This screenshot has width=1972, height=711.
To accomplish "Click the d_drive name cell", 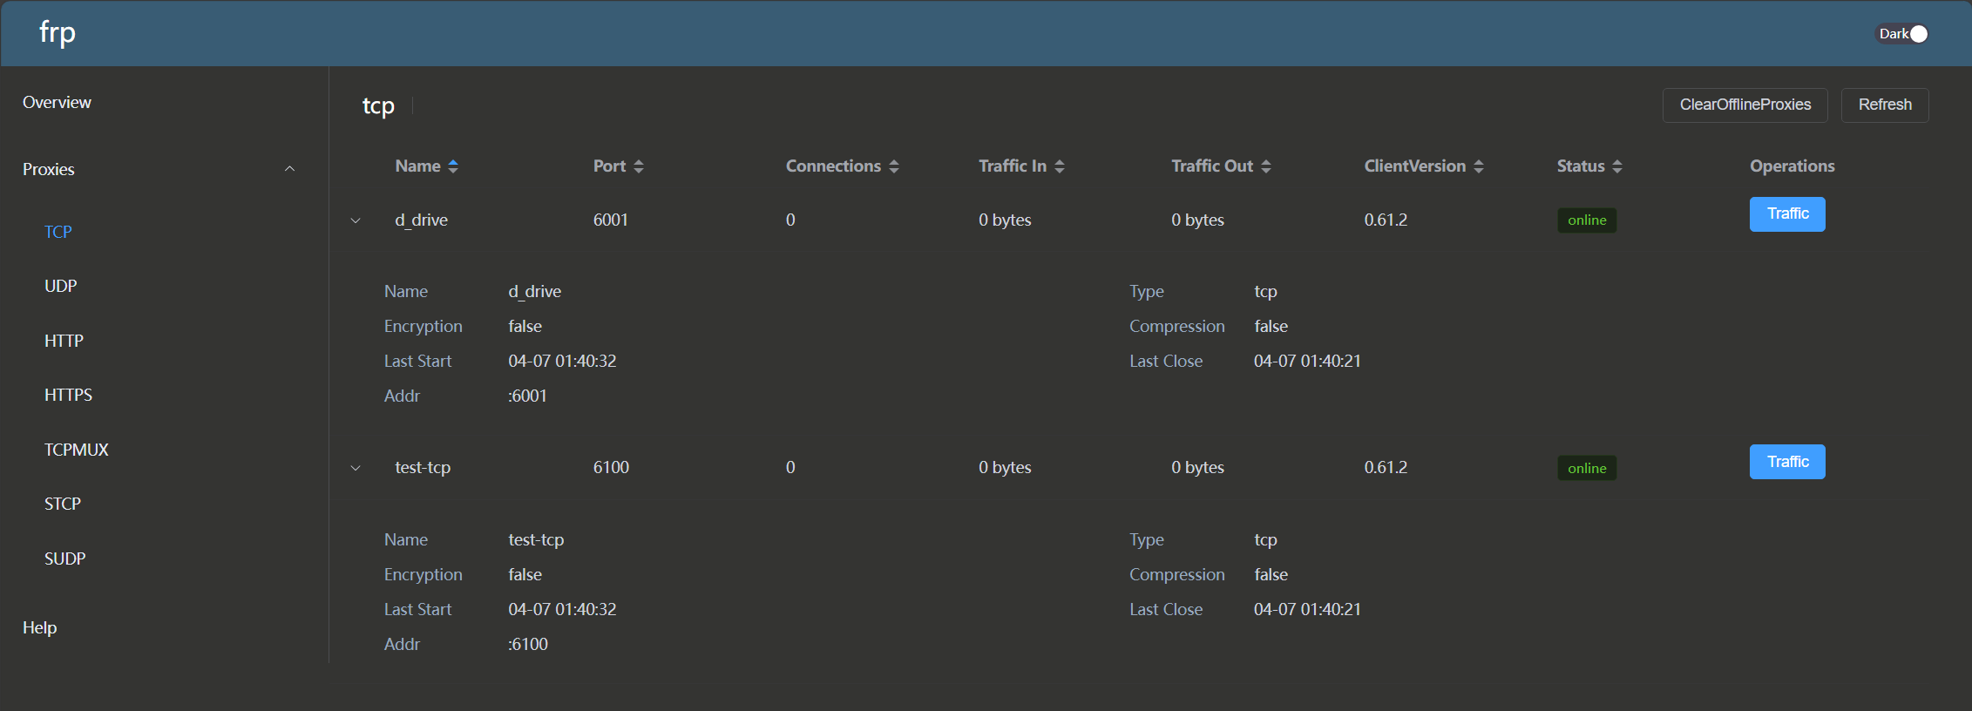I will coord(421,220).
